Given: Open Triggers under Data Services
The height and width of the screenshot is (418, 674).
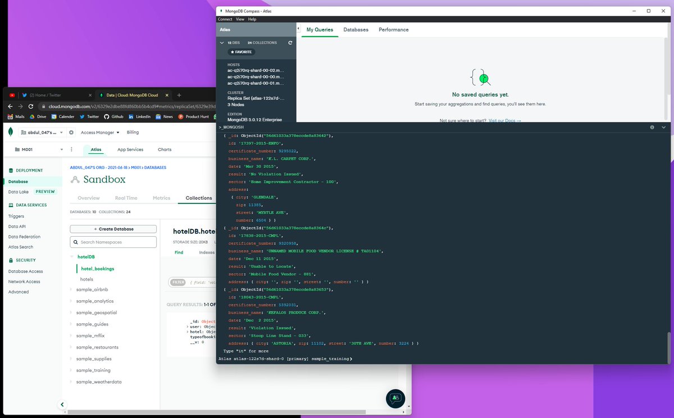Looking at the screenshot, I should [16, 216].
